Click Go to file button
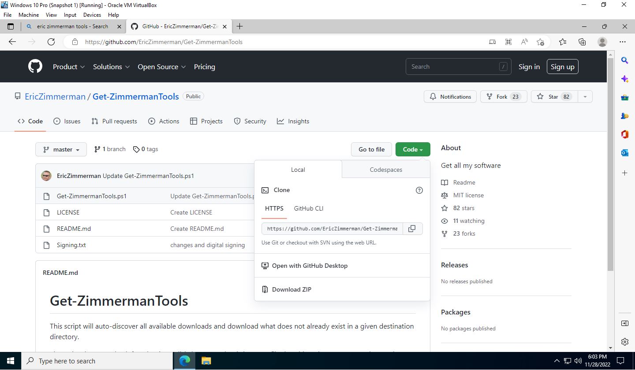 click(371, 149)
